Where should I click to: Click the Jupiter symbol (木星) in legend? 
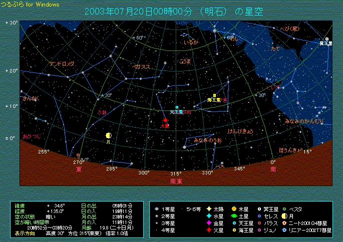pos(234,208)
